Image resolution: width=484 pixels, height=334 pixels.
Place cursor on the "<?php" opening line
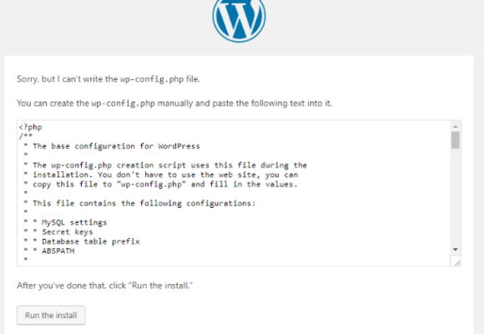coord(30,127)
